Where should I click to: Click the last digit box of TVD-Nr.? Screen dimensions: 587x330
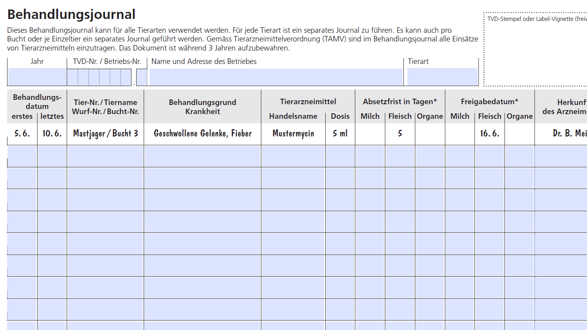click(126, 77)
